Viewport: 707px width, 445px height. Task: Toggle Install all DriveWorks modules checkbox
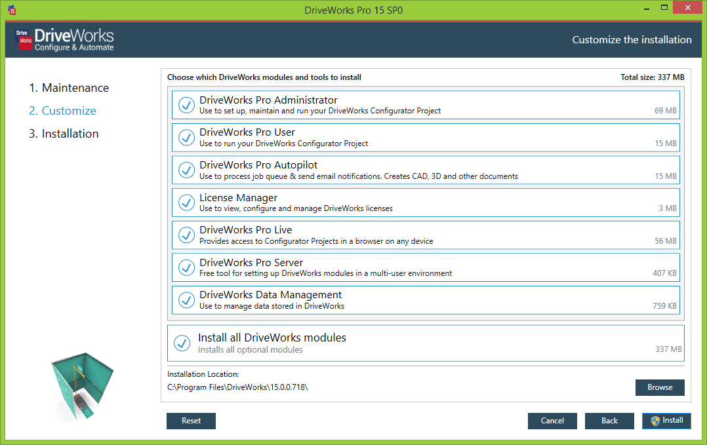click(x=182, y=343)
